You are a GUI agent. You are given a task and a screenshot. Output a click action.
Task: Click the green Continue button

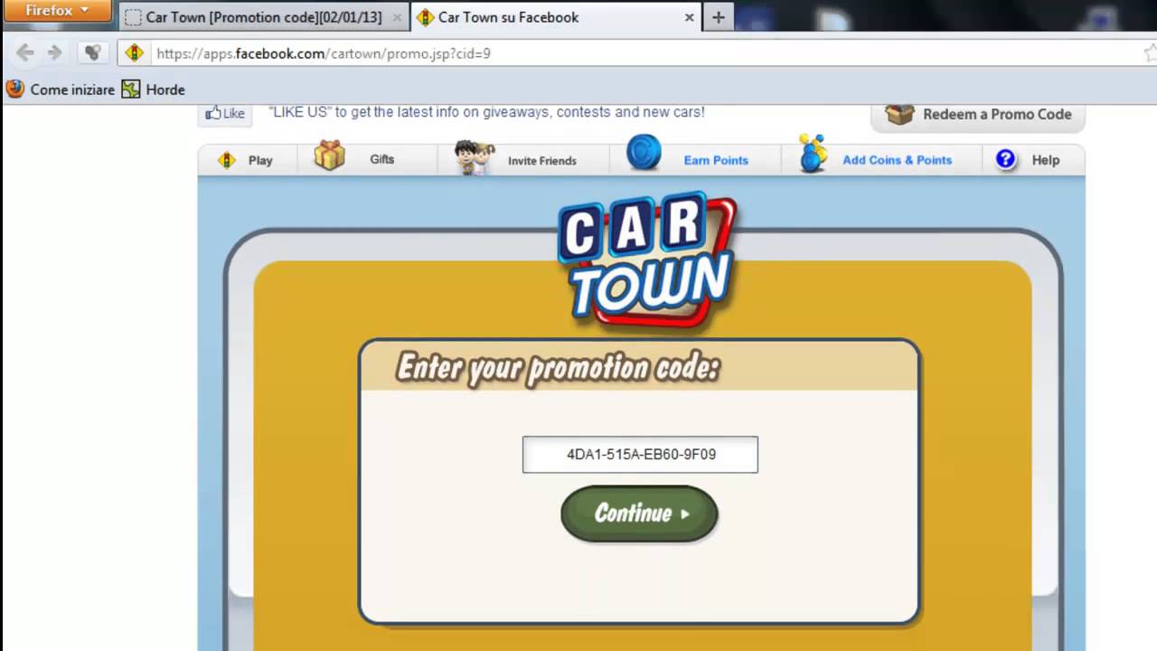click(639, 514)
